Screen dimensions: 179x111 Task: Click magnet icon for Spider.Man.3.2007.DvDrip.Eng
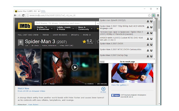click(x=151, y=56)
